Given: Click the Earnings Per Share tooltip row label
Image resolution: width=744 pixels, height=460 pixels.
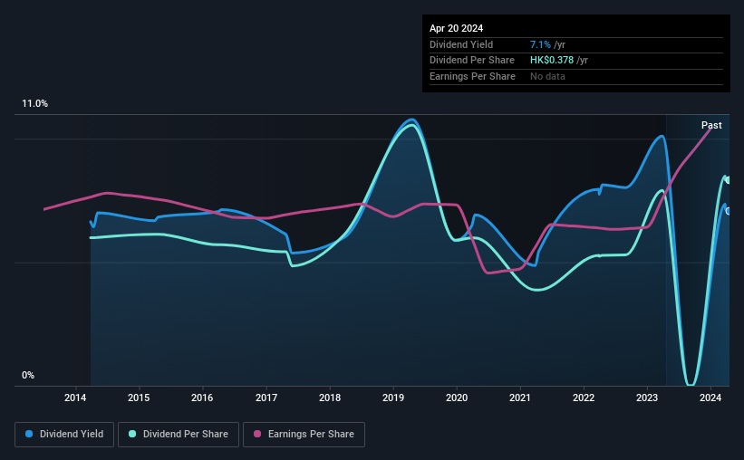Looking at the screenshot, I should pyautogui.click(x=472, y=76).
